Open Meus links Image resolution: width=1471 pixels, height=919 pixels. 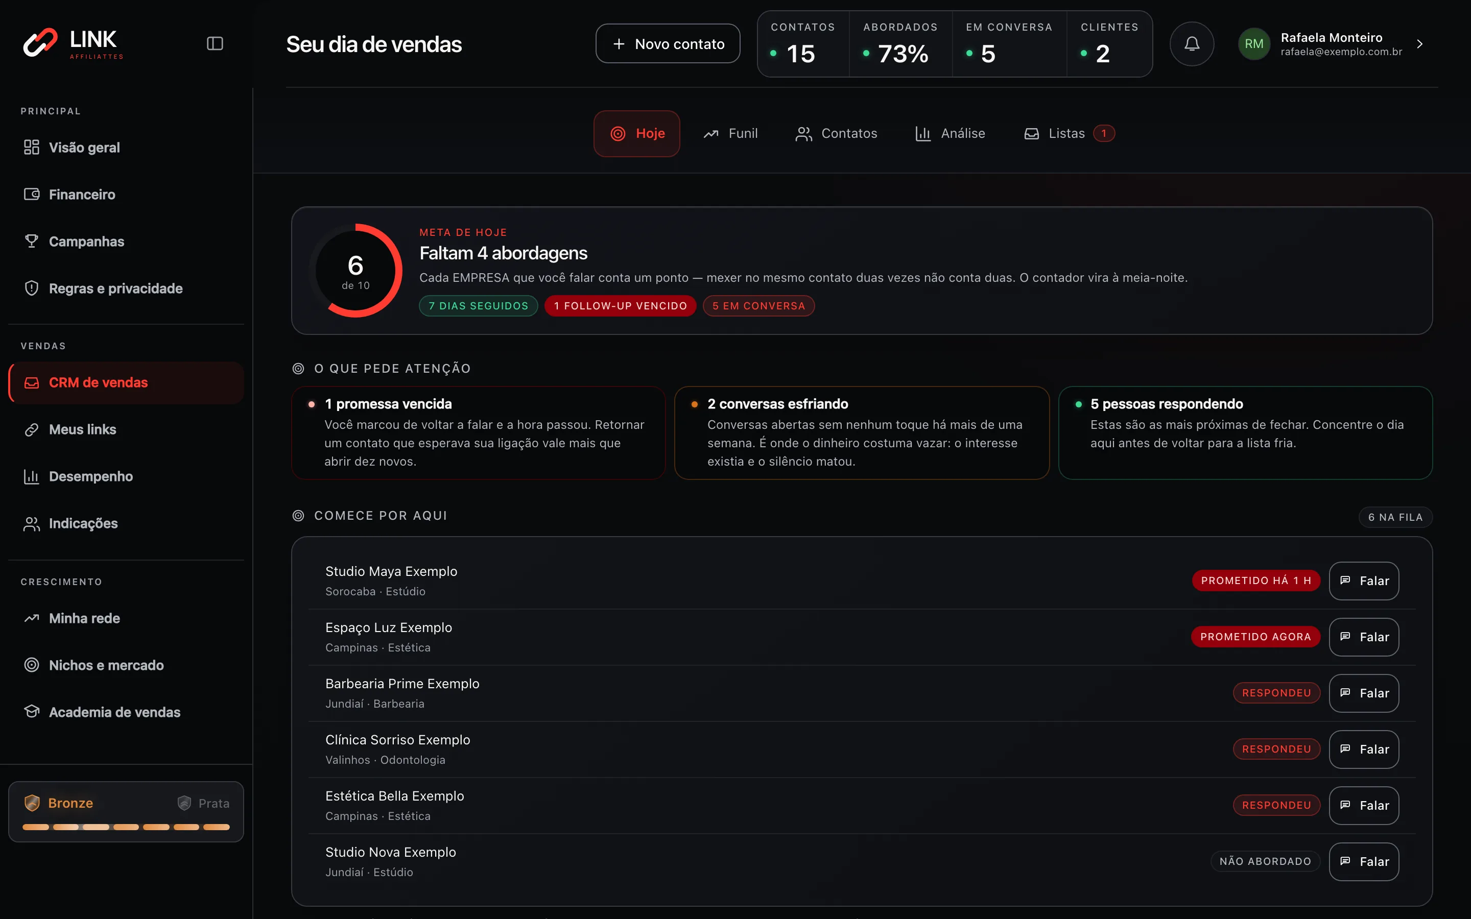pyautogui.click(x=127, y=429)
